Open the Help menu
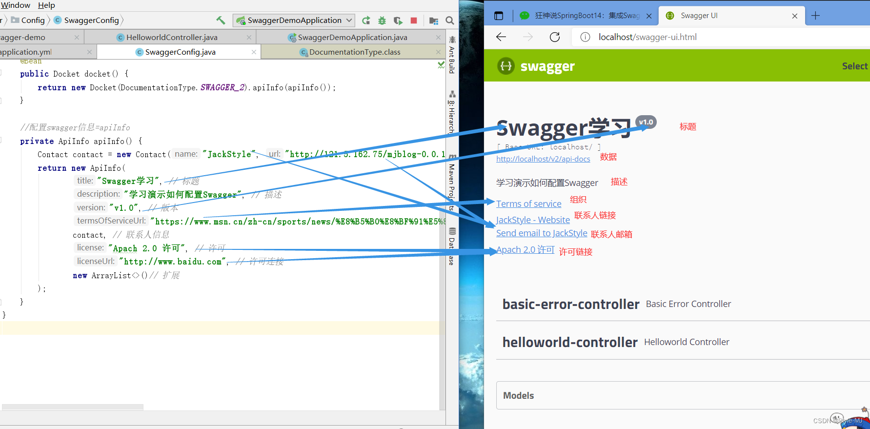Image resolution: width=870 pixels, height=429 pixels. pyautogui.click(x=46, y=5)
